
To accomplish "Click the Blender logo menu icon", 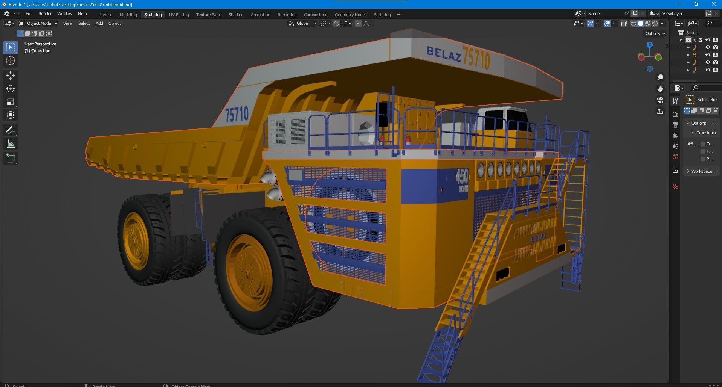I will pyautogui.click(x=6, y=14).
